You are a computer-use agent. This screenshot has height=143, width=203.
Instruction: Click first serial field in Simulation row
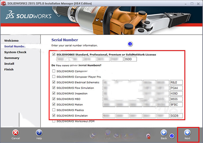point(109,116)
